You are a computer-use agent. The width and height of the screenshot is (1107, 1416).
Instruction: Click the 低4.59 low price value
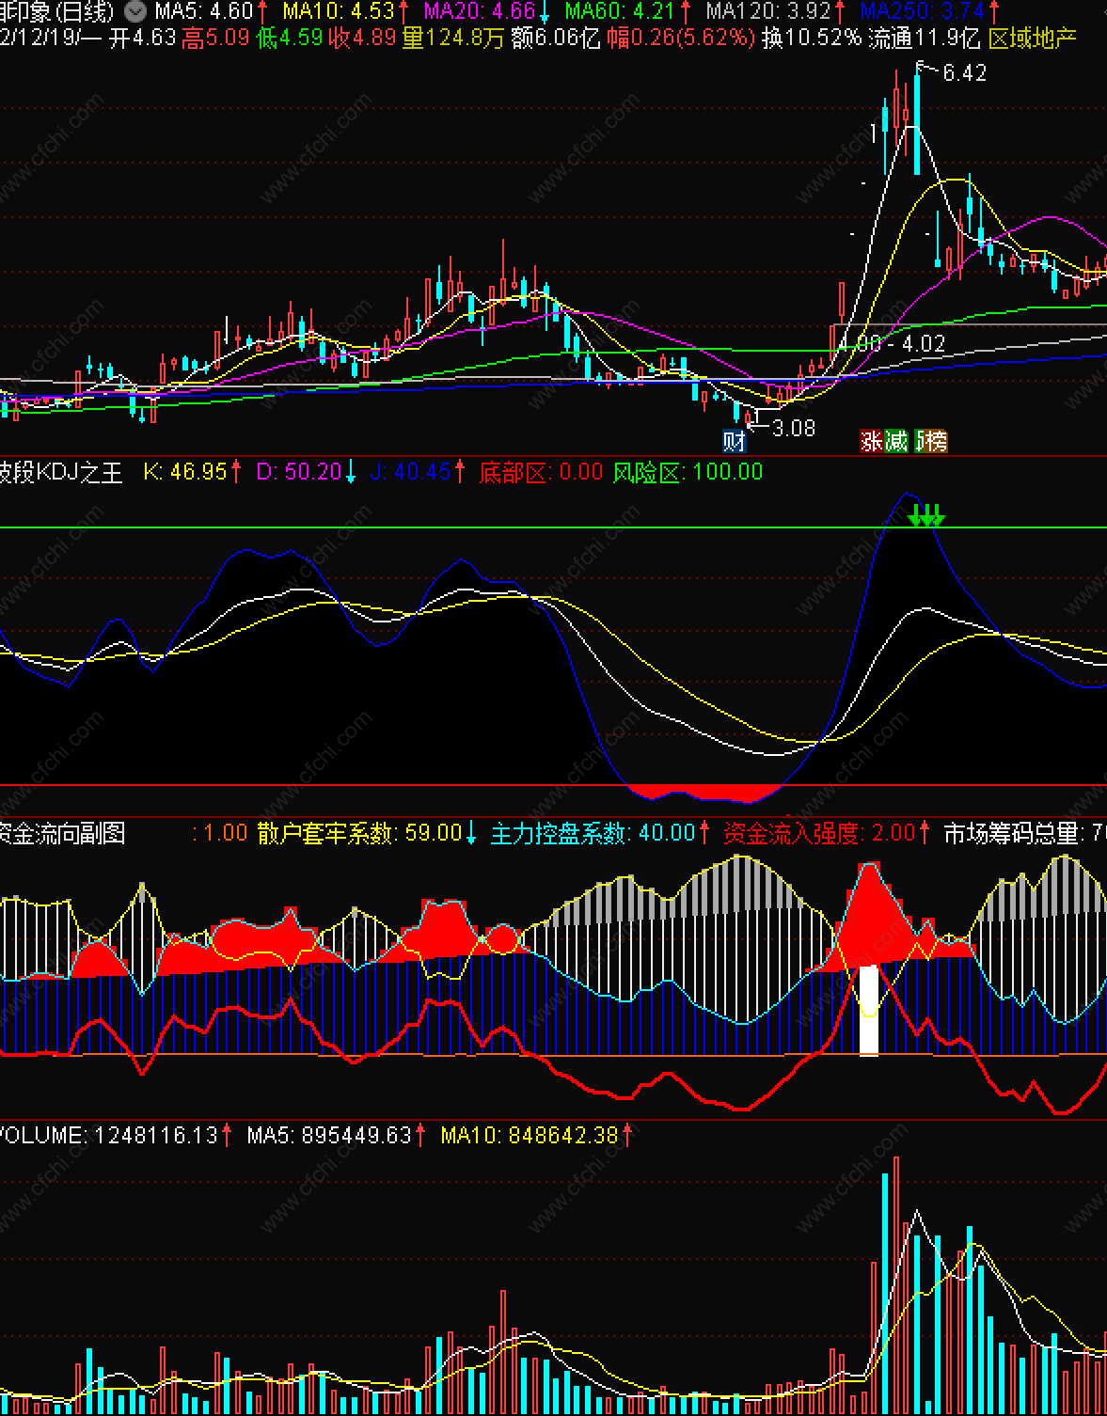tap(290, 38)
